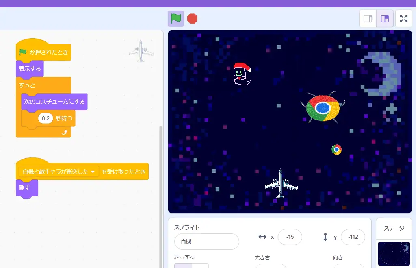Screen dimensions: 416x268
Task: Click the '表示する' show label in sprite pane
Action: pyautogui.click(x=184, y=257)
